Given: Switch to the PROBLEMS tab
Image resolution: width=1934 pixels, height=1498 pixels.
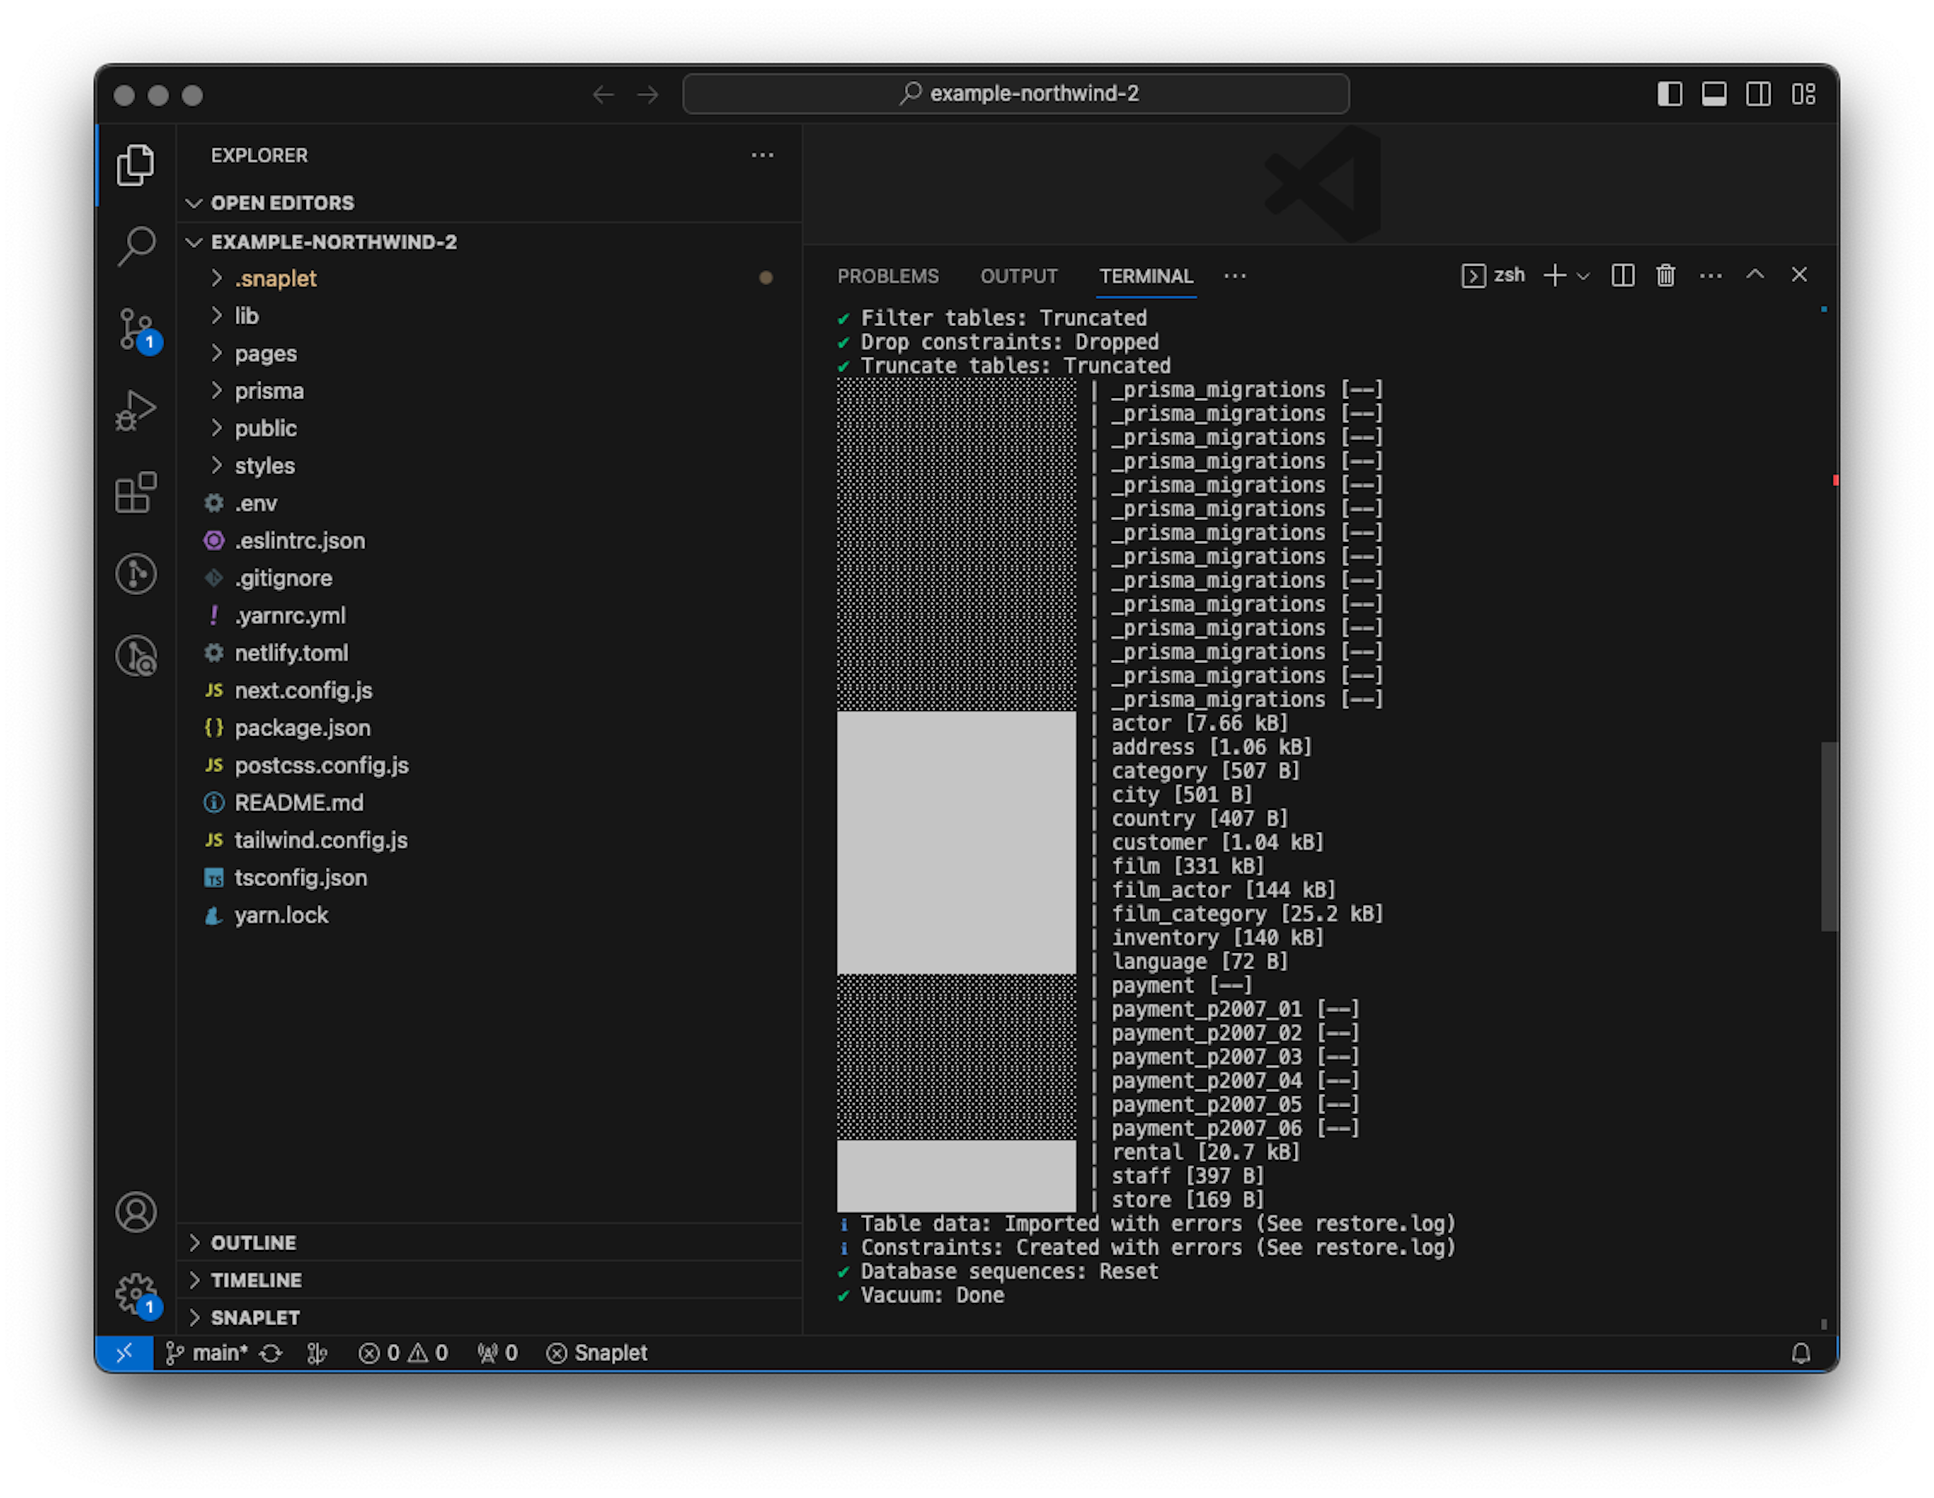Looking at the screenshot, I should (887, 276).
